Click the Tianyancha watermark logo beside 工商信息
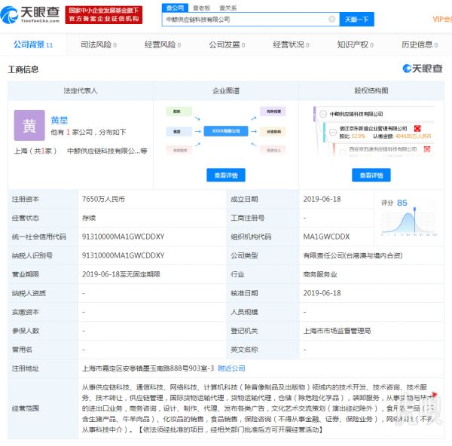The width and height of the screenshot is (452, 446). pyautogui.click(x=422, y=69)
